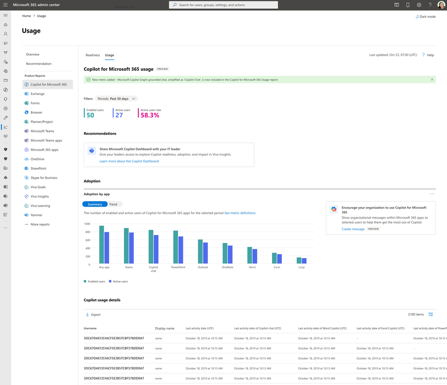Open the help question mark icon in header
The width and height of the screenshot is (447, 385).
click(430, 5)
